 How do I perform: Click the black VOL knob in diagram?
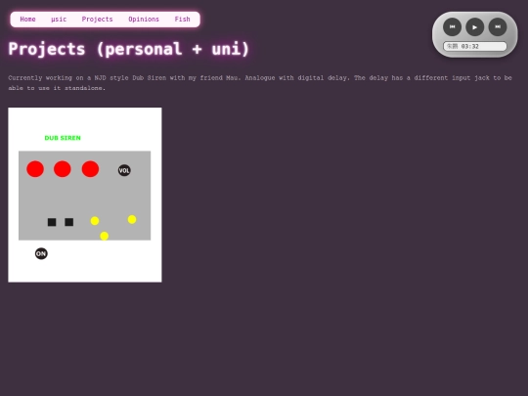point(124,170)
